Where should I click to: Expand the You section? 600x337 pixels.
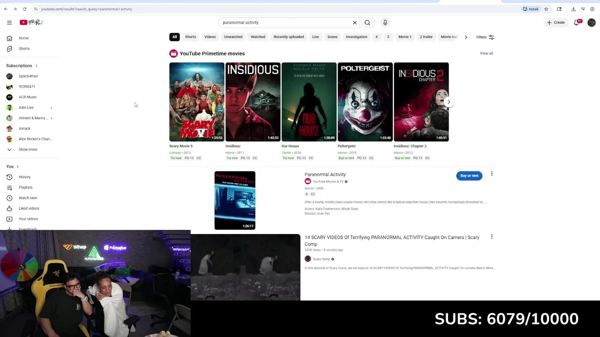click(x=13, y=167)
